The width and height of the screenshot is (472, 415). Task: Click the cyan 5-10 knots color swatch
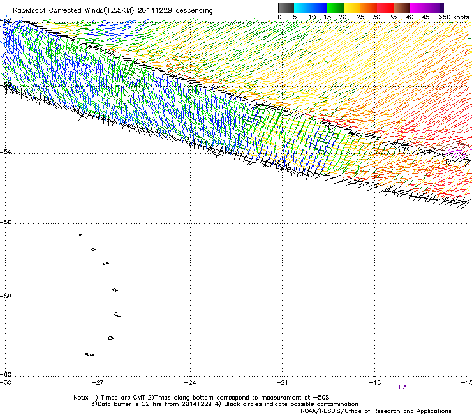[302, 8]
